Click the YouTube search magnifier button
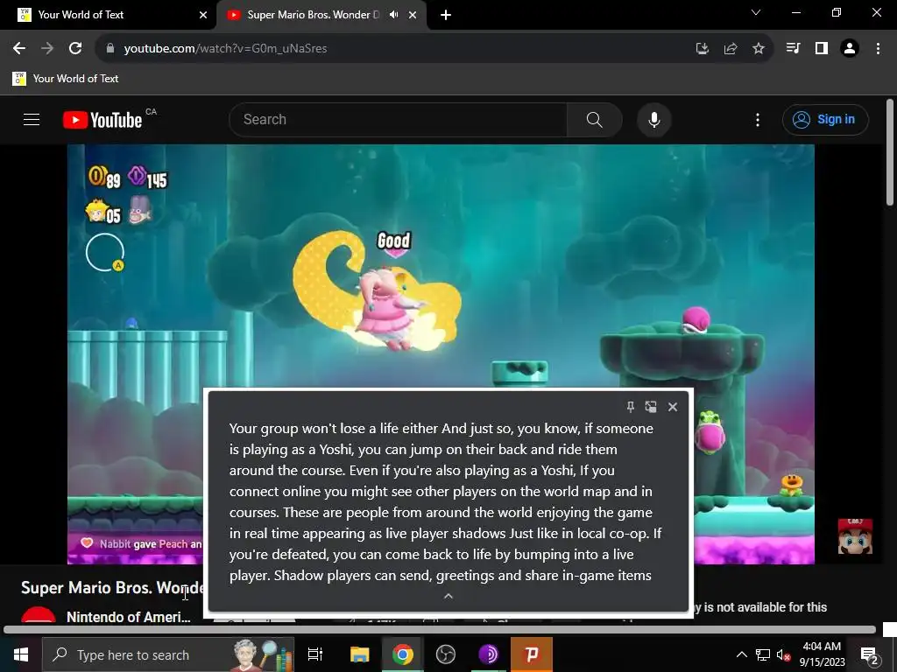Screen dimensions: 897x672 (x=595, y=119)
